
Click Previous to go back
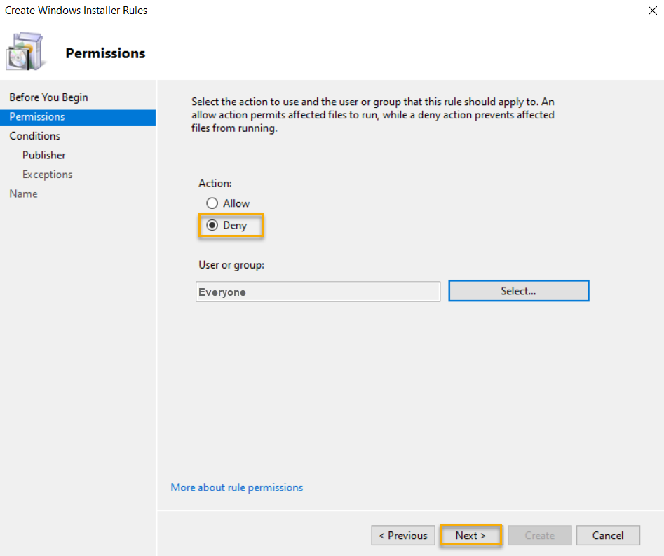[402, 535]
